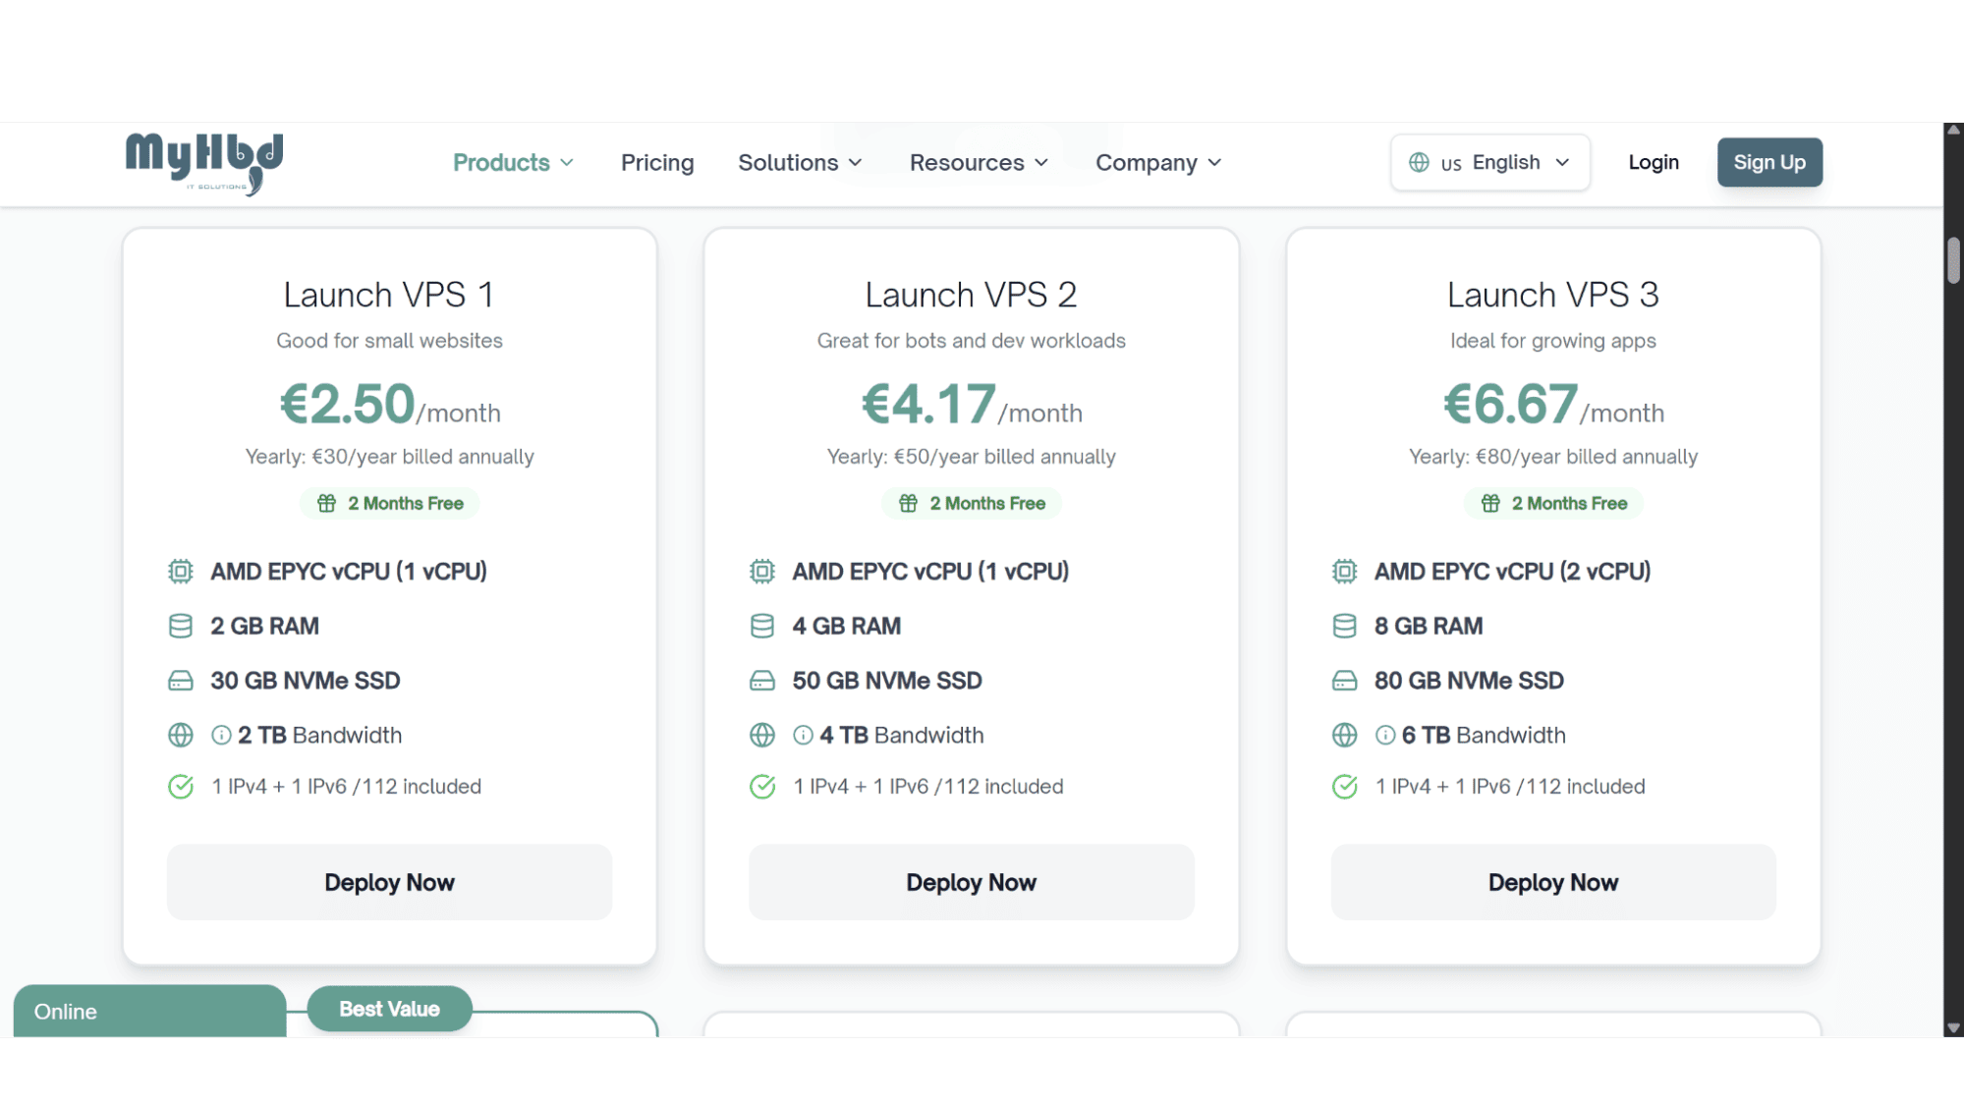Click the RAM icon beside 2 GB RAM

pos(181,627)
